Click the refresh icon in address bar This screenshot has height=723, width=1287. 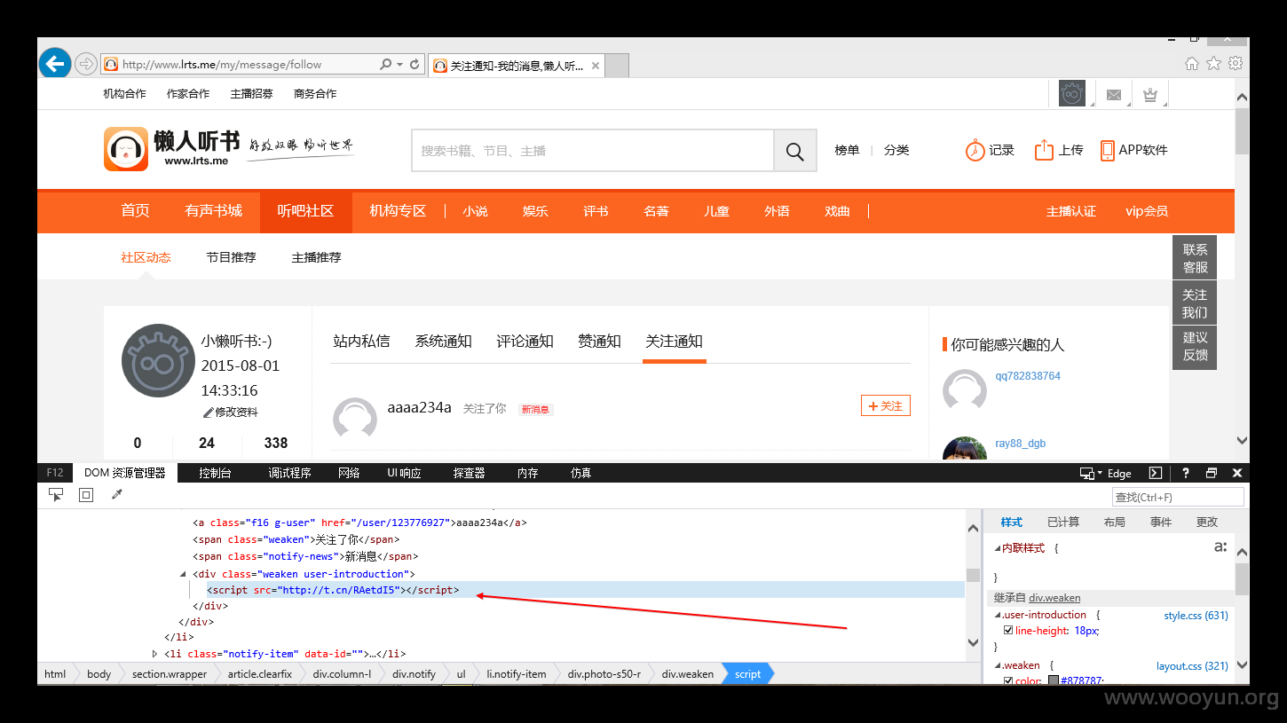[415, 64]
